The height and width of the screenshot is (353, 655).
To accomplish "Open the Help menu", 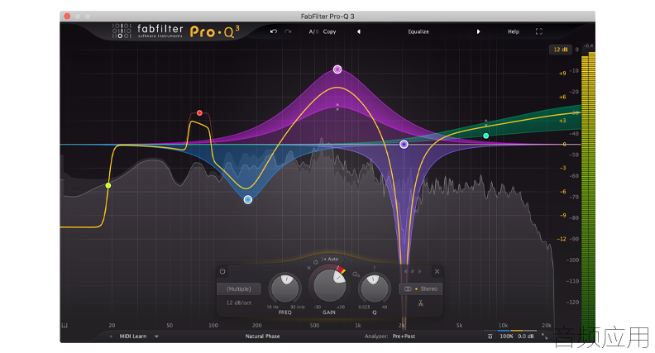I will (x=514, y=31).
